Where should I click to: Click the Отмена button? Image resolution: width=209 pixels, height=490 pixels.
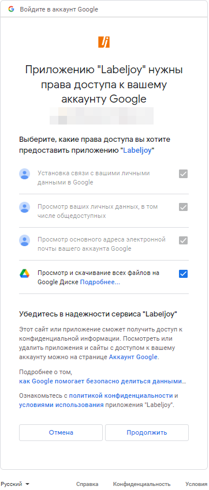[x=61, y=432]
